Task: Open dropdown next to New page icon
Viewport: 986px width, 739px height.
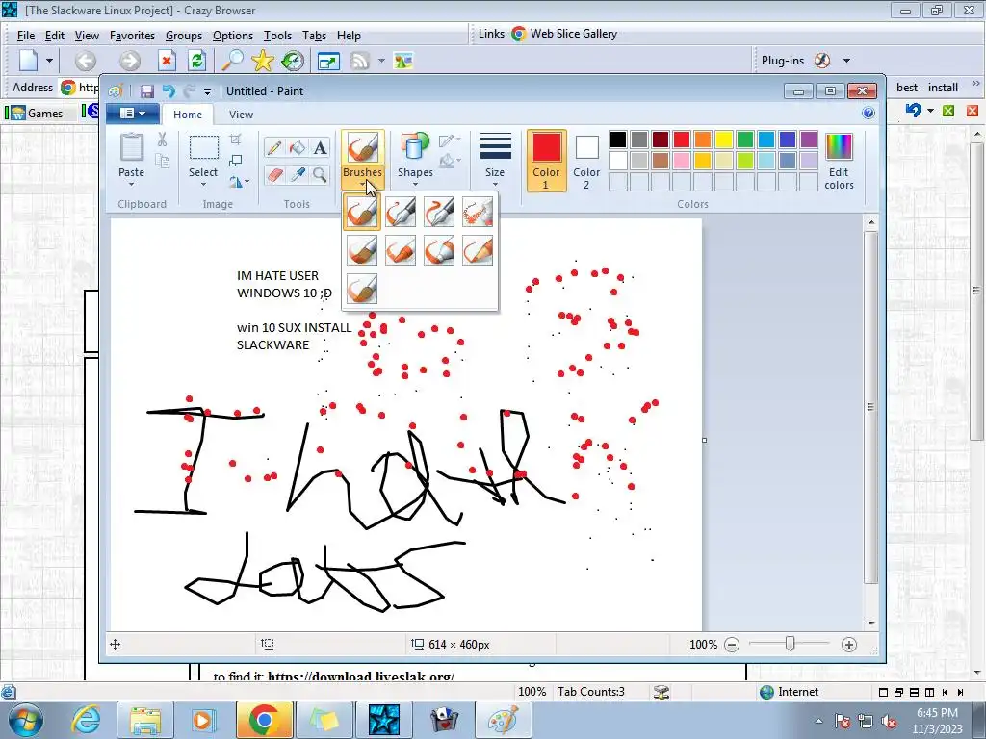Action: point(49,61)
